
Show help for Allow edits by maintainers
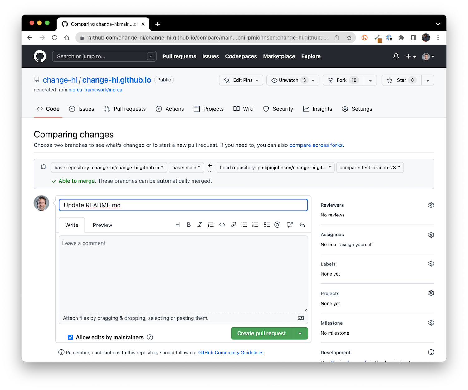pyautogui.click(x=150, y=337)
